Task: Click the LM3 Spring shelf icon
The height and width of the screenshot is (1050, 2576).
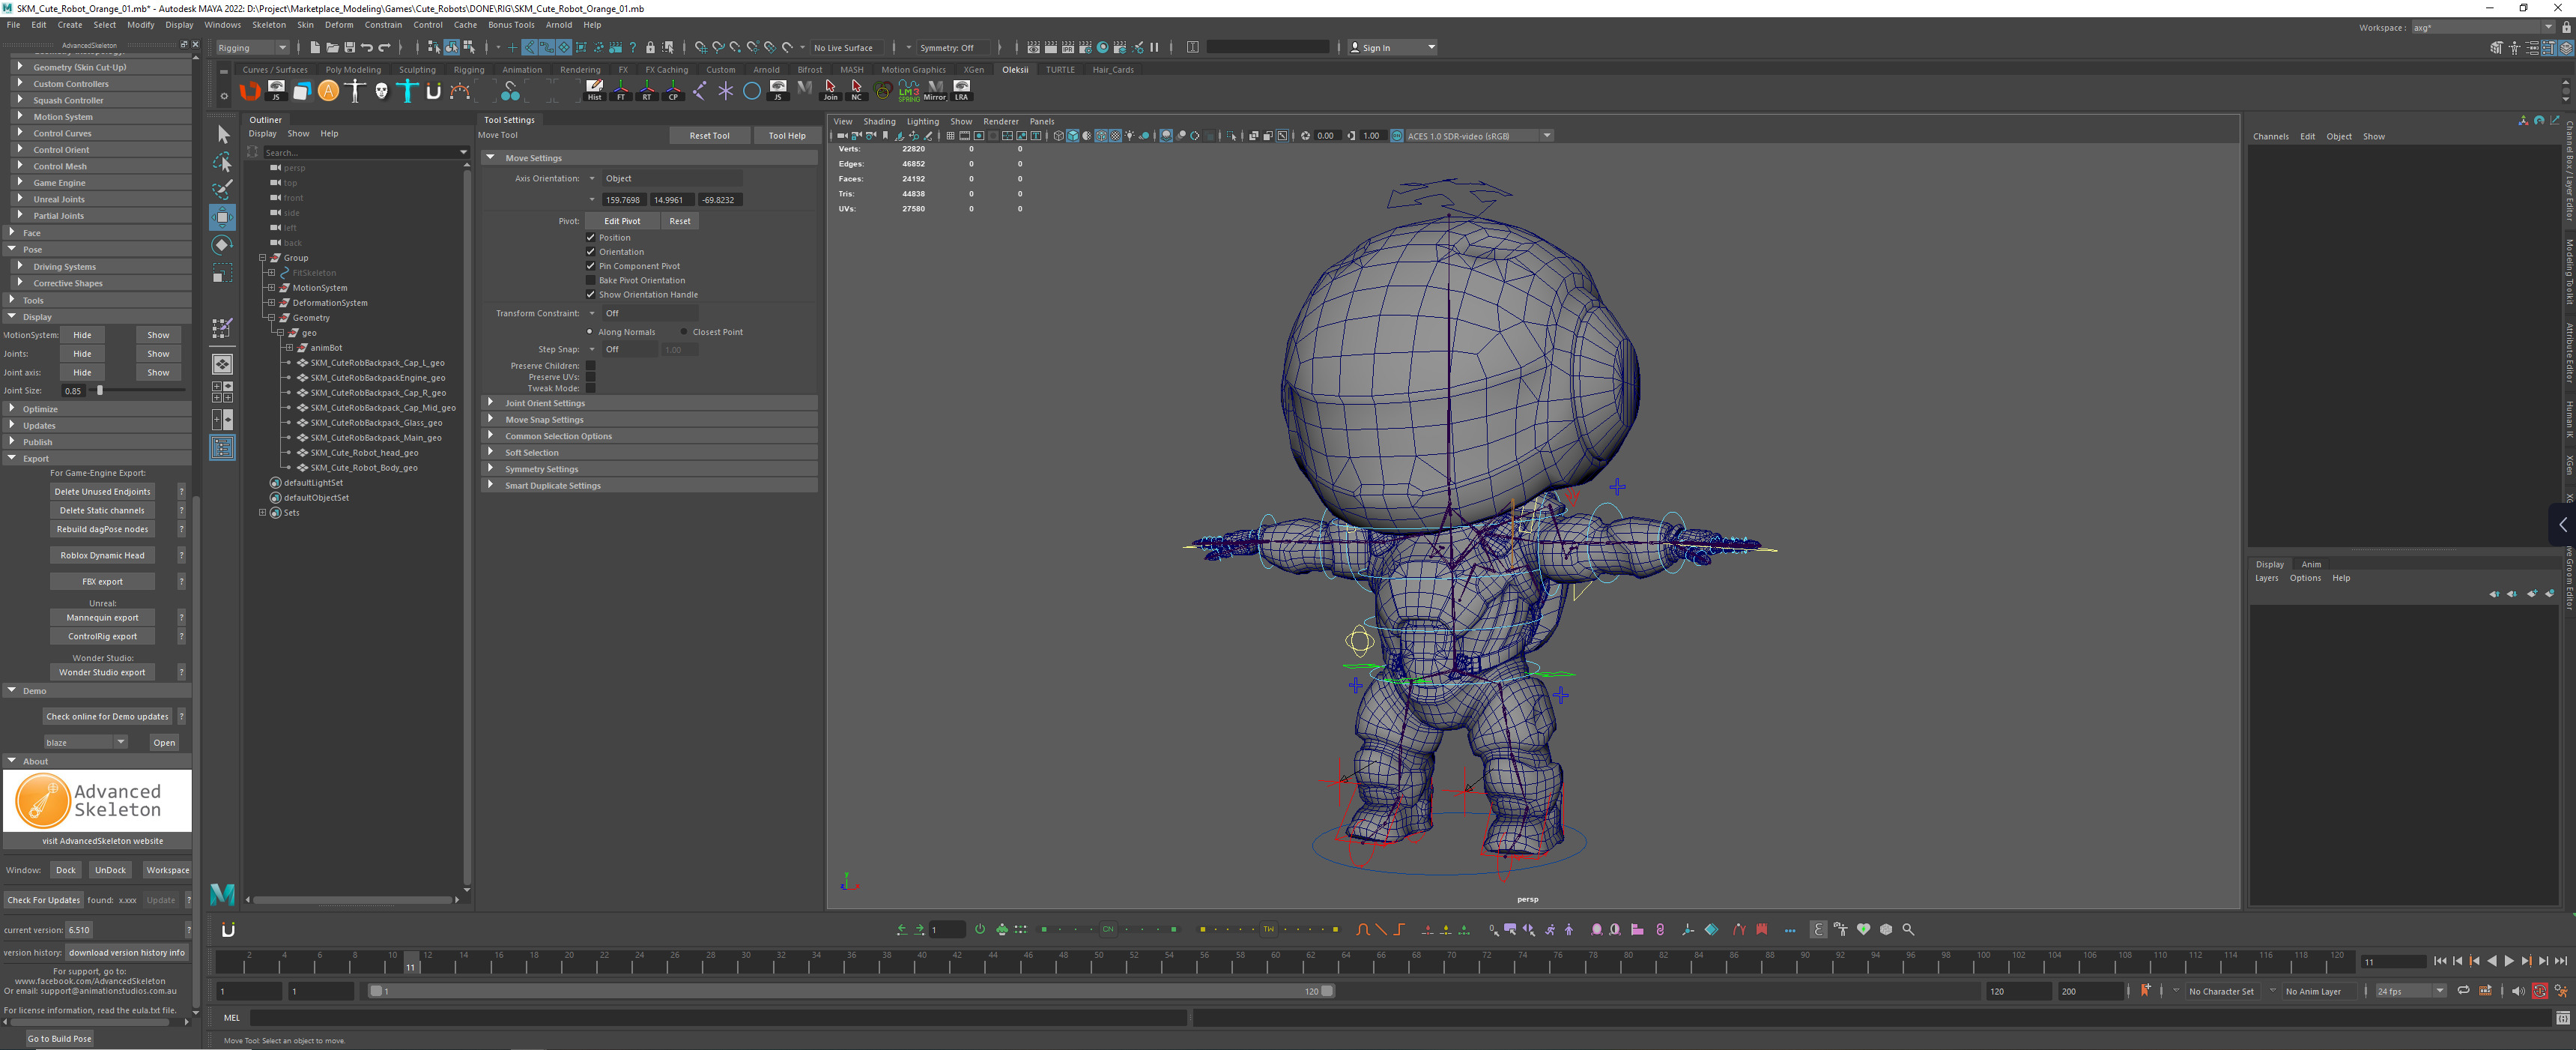Action: (908, 91)
